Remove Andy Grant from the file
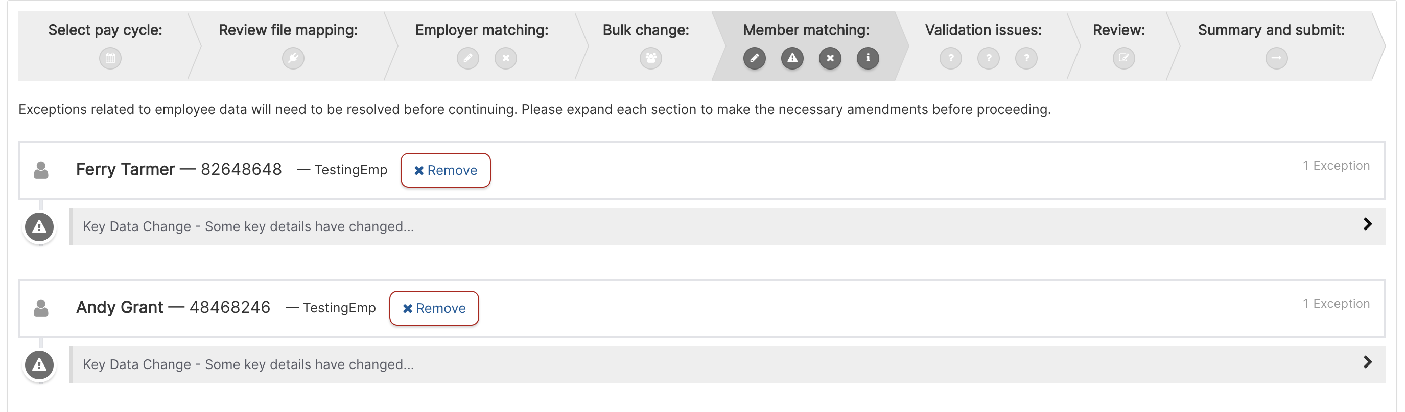 coord(434,308)
